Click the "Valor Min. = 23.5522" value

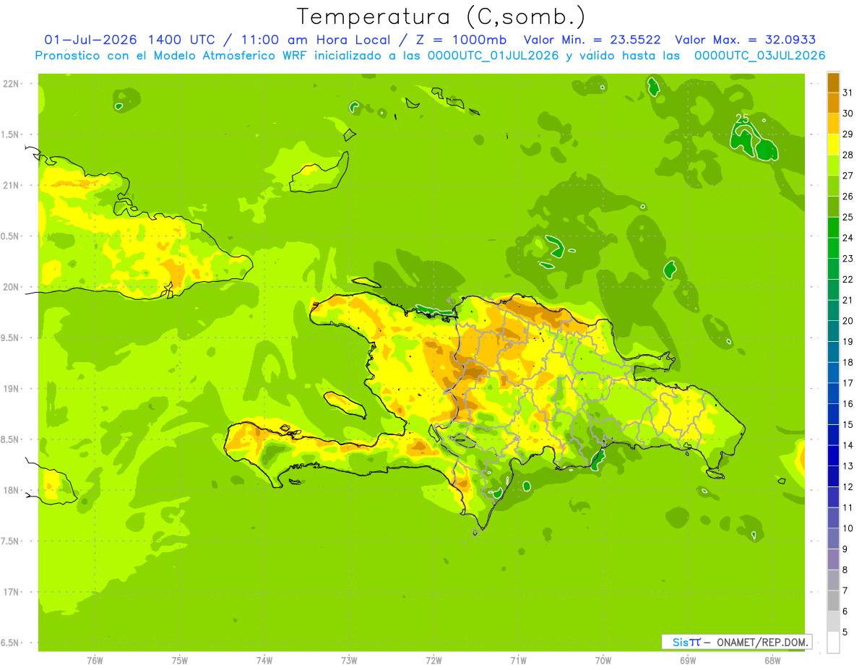[x=592, y=40]
